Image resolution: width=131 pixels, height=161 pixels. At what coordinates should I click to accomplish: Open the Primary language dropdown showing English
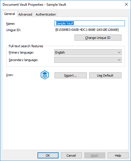(88, 52)
